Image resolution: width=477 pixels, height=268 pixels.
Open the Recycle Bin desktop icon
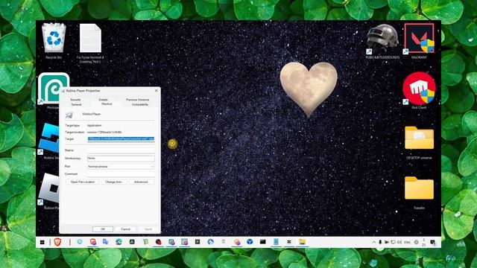[x=54, y=39]
